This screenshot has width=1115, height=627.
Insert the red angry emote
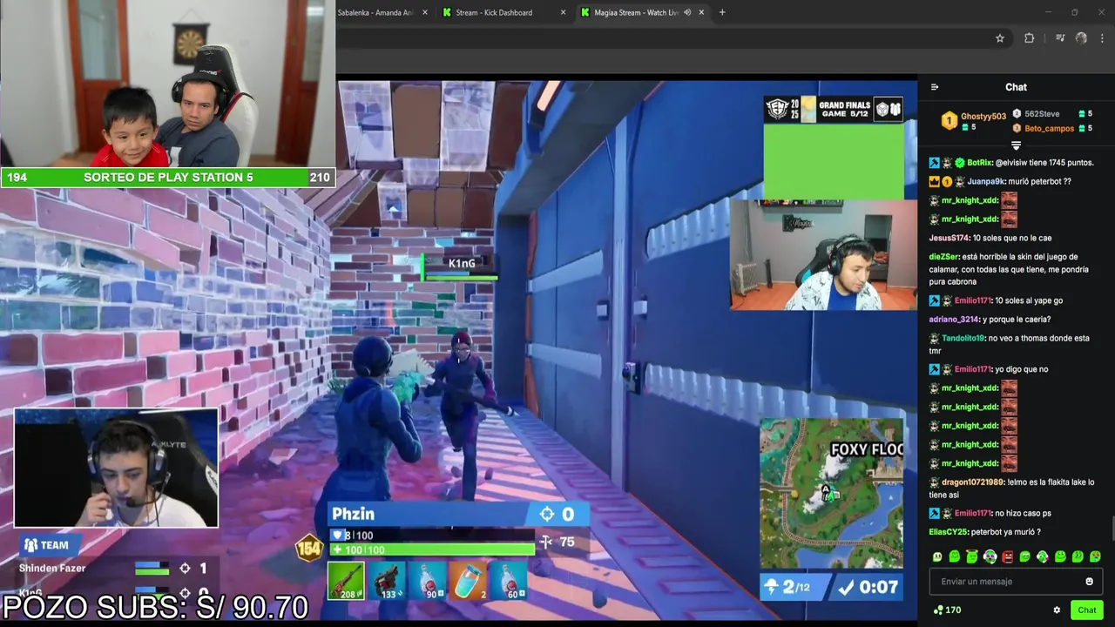(1008, 556)
